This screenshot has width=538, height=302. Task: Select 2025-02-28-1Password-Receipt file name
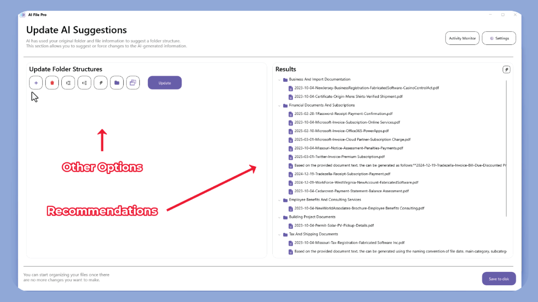(344, 114)
